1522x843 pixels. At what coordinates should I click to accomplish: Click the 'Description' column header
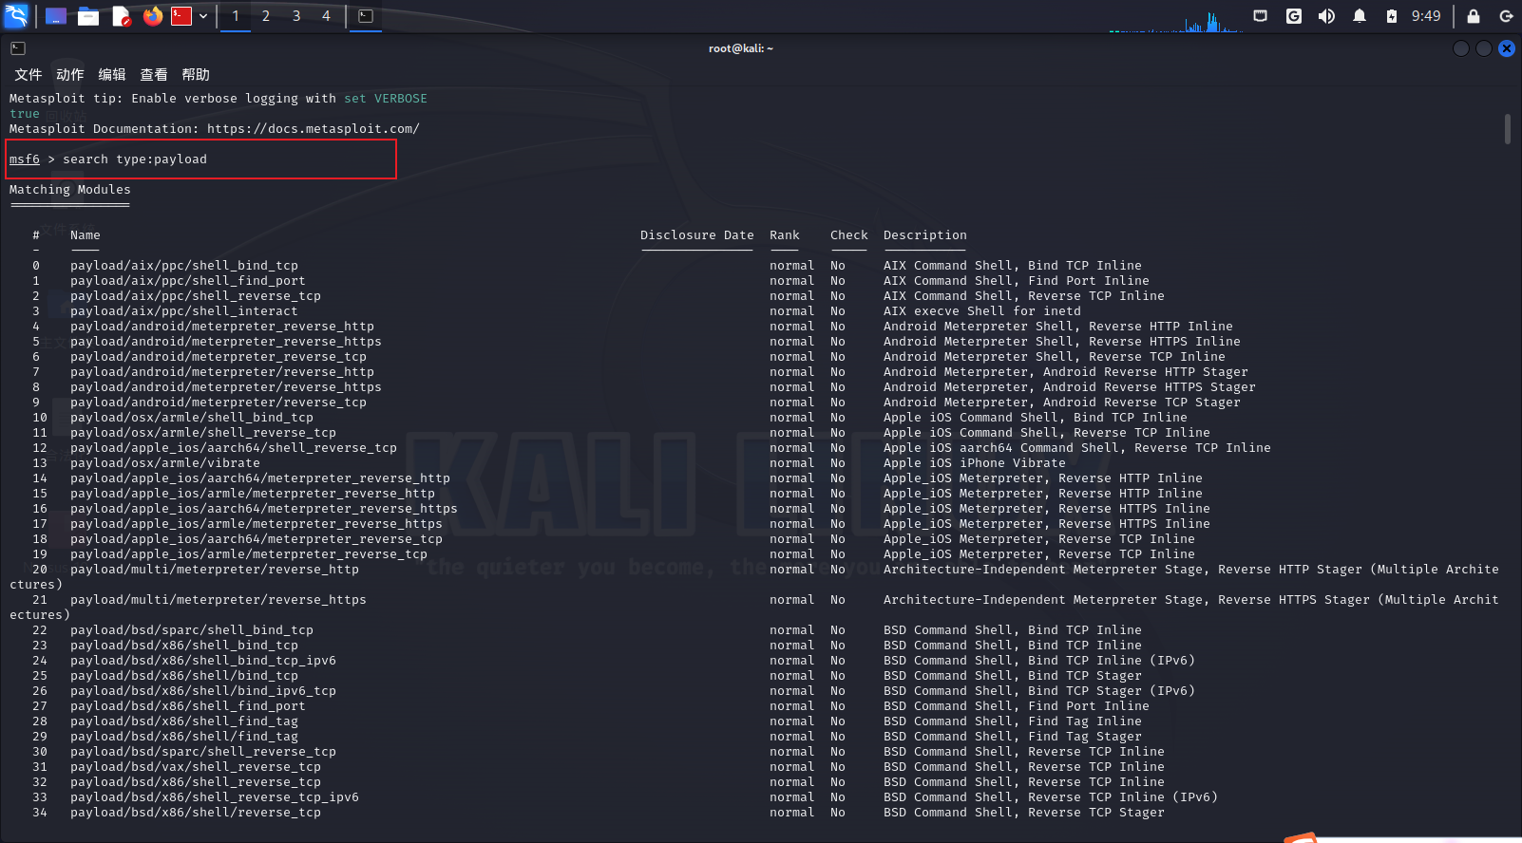click(x=925, y=235)
